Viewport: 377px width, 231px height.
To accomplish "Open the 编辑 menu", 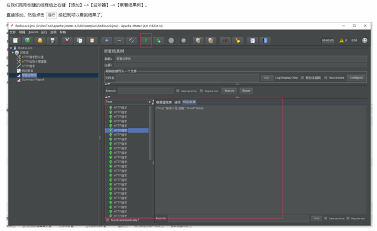I will 22,32.
